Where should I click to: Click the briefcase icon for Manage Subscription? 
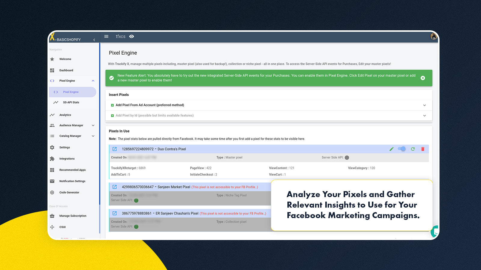(52, 216)
